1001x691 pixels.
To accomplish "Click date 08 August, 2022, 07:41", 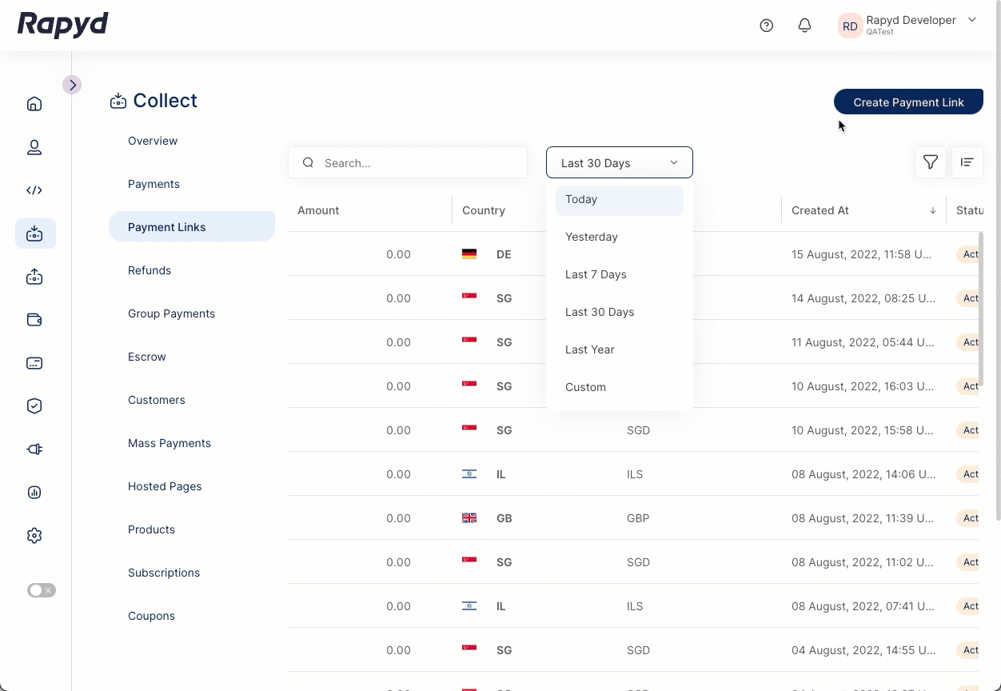I will pos(862,606).
